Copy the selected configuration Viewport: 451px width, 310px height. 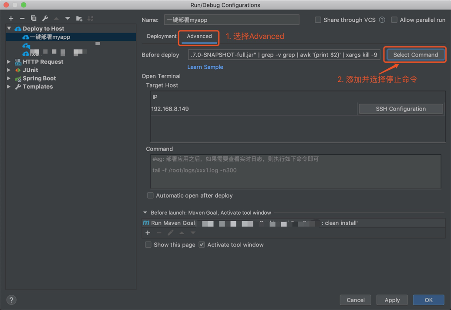34,18
